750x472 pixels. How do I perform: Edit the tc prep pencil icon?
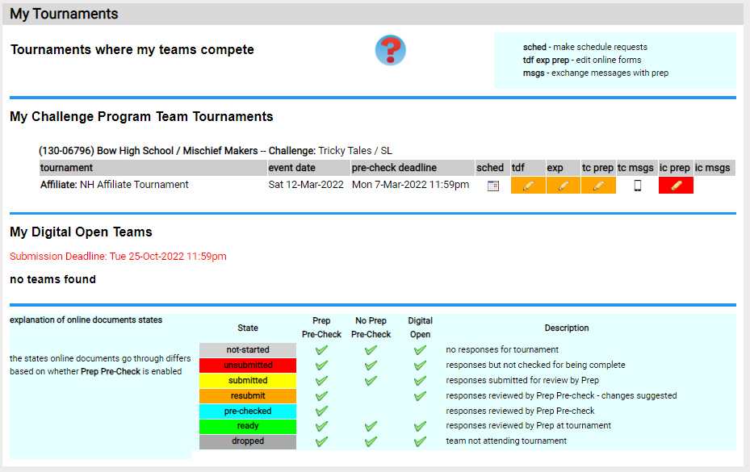[x=598, y=186]
